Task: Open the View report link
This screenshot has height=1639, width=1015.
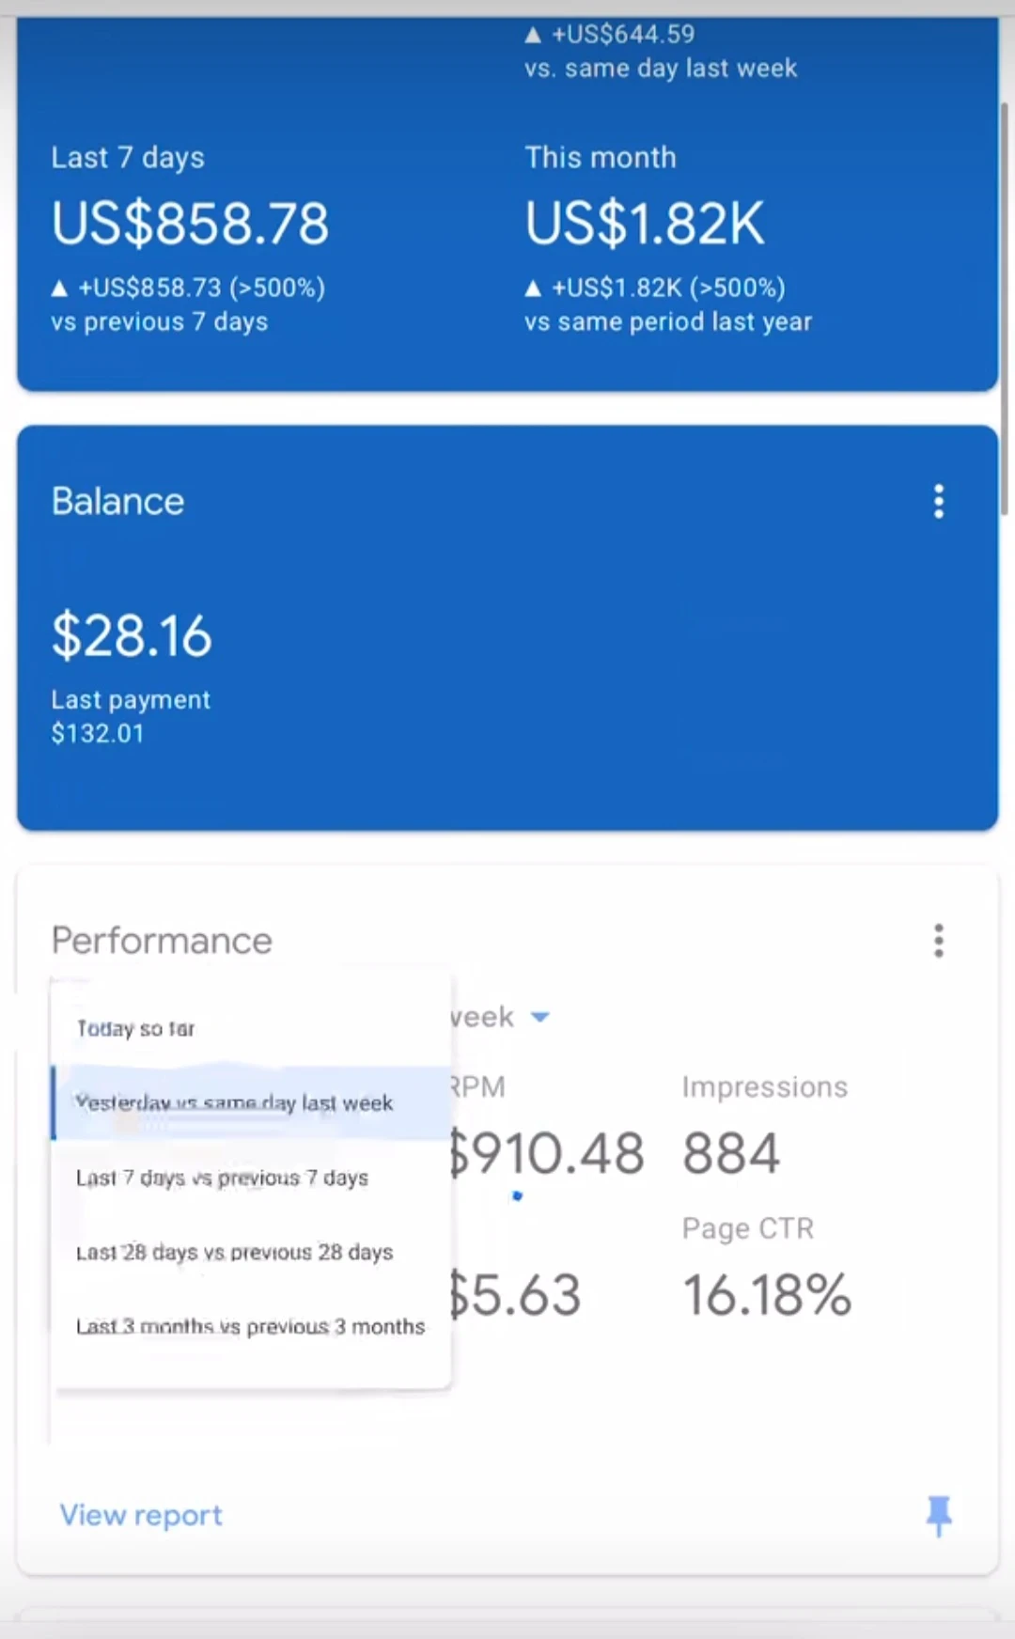Action: (141, 1515)
